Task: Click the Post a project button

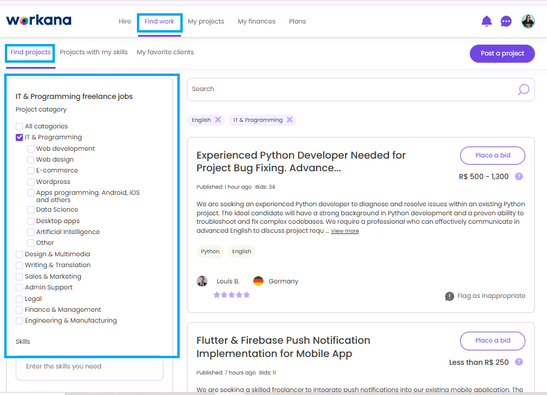Action: 502,54
